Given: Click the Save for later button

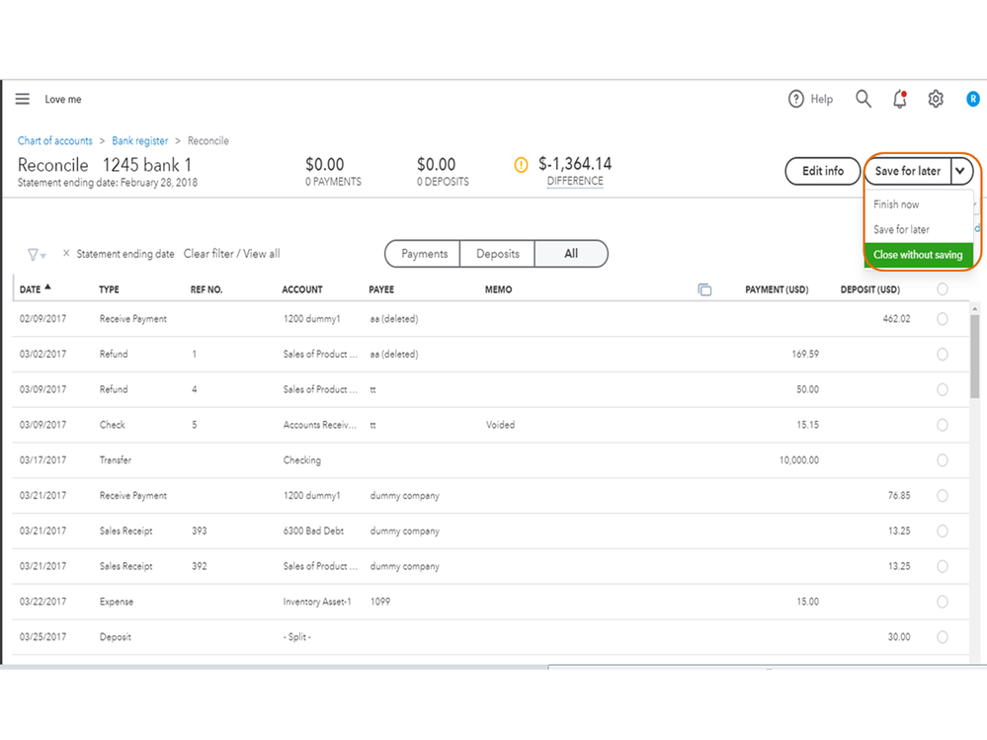Looking at the screenshot, I should point(907,171).
